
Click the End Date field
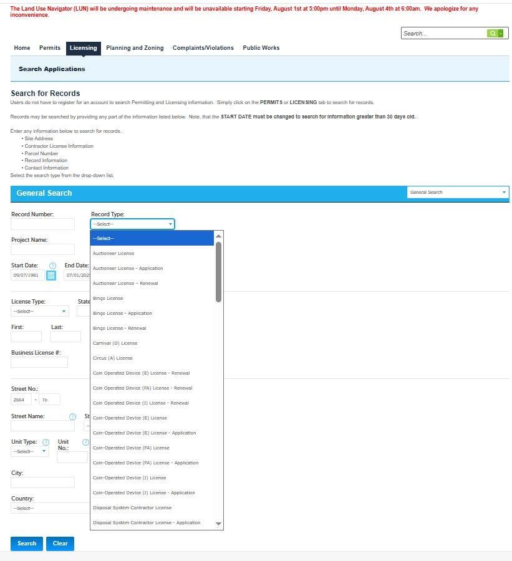pyautogui.click(x=77, y=275)
